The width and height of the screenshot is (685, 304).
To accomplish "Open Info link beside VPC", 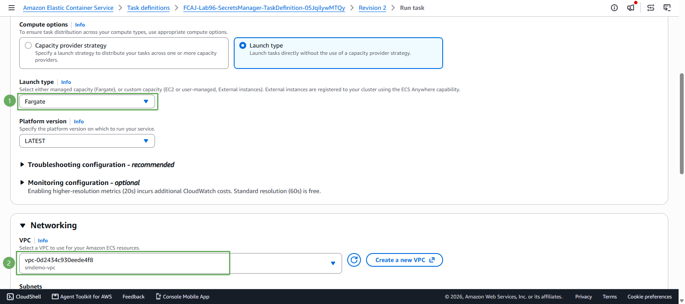I will point(43,241).
